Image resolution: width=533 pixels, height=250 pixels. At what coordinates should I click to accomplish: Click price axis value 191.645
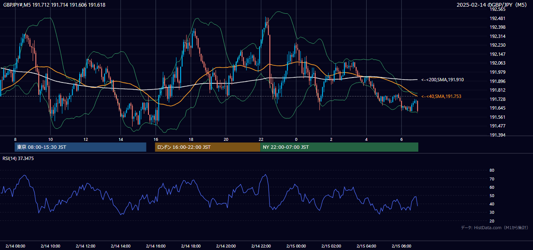coord(498,108)
